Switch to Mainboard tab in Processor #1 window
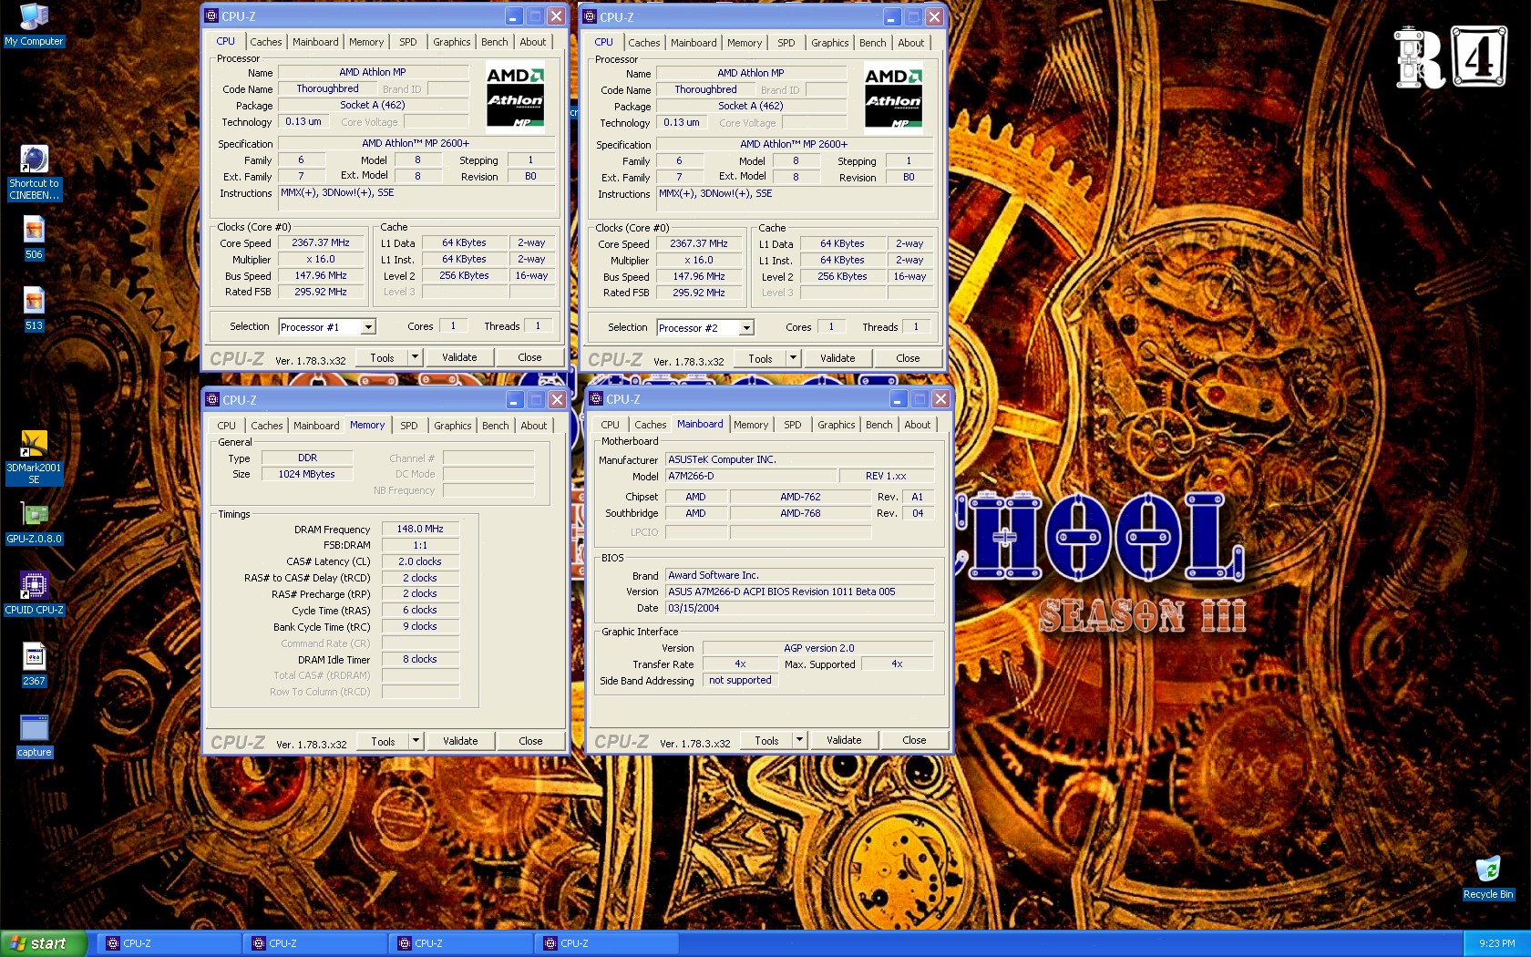This screenshot has width=1531, height=957. [315, 42]
